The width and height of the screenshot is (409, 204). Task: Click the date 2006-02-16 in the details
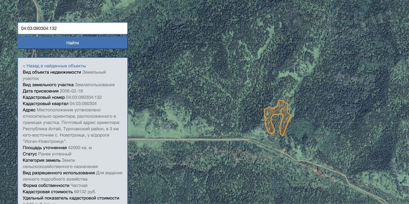point(71,91)
